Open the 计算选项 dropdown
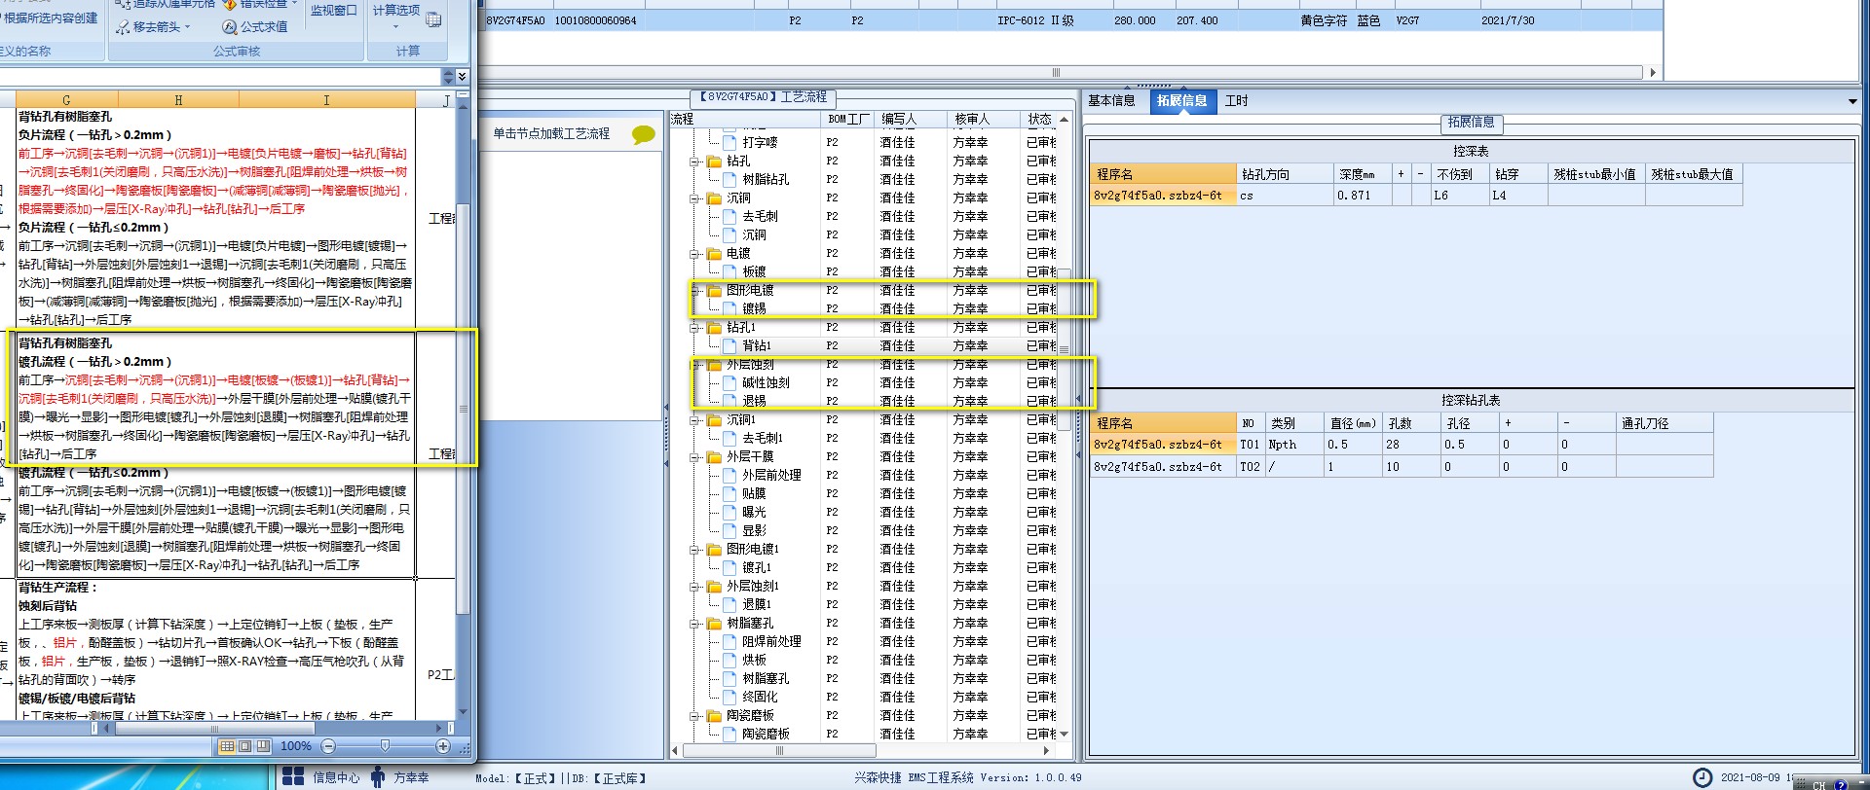The width and height of the screenshot is (1870, 790). pyautogui.click(x=396, y=17)
